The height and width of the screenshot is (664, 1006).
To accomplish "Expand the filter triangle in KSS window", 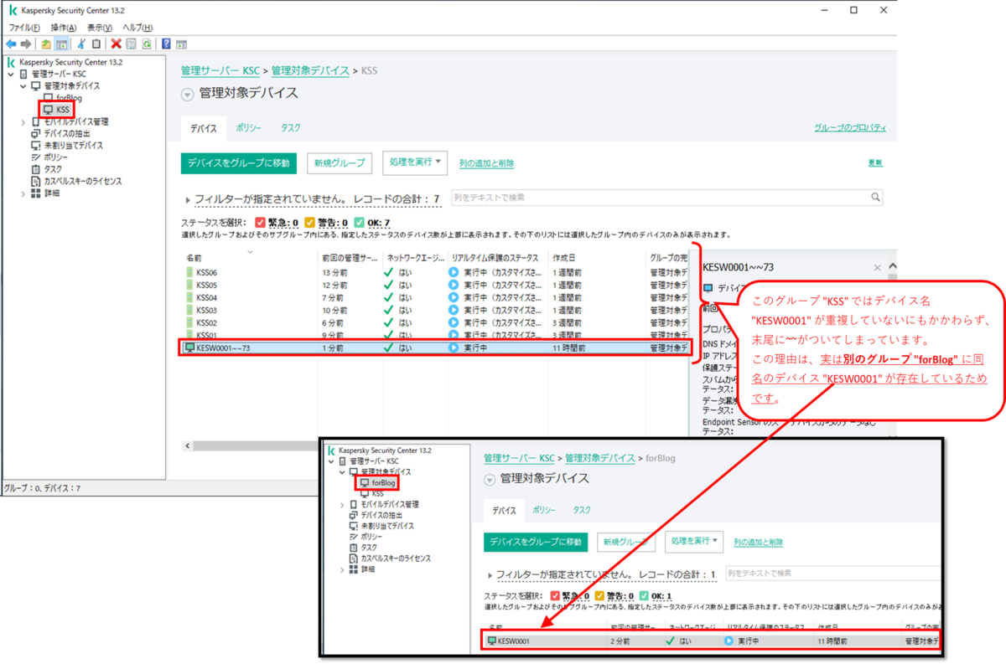I will pos(187,201).
